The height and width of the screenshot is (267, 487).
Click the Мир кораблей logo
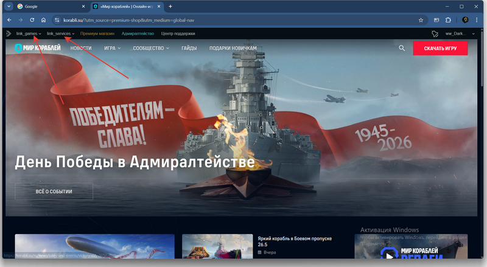[x=38, y=48]
